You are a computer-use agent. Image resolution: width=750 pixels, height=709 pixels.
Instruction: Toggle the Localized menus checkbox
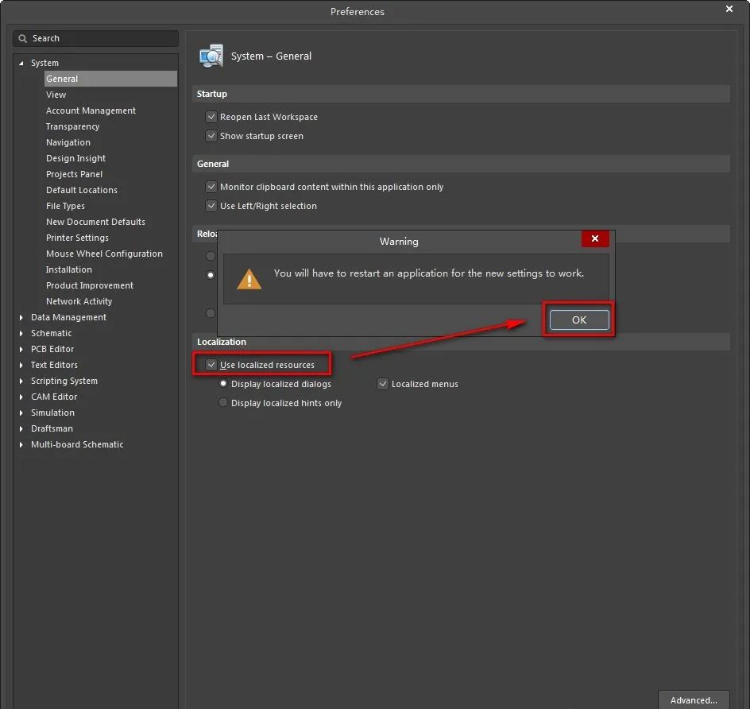coord(383,384)
